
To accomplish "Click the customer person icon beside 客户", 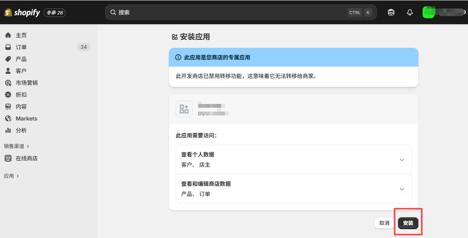I will [x=8, y=71].
